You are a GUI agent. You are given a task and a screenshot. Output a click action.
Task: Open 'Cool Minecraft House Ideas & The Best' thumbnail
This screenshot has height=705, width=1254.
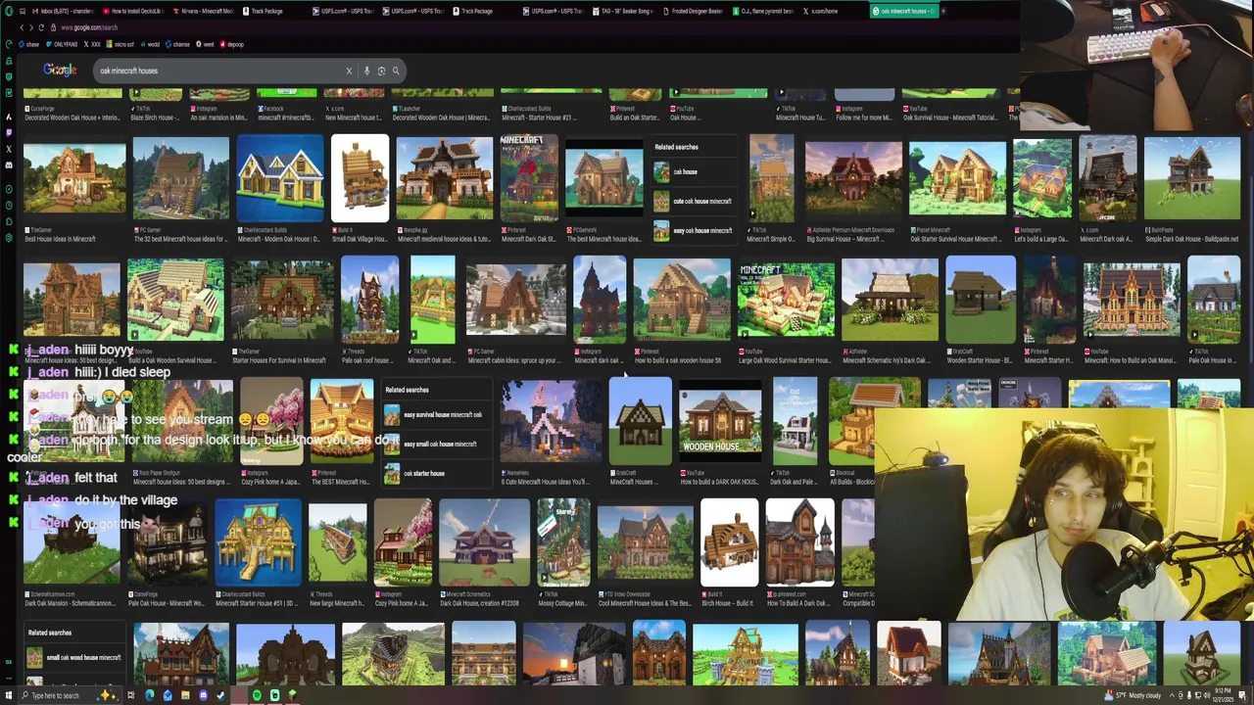645,542
